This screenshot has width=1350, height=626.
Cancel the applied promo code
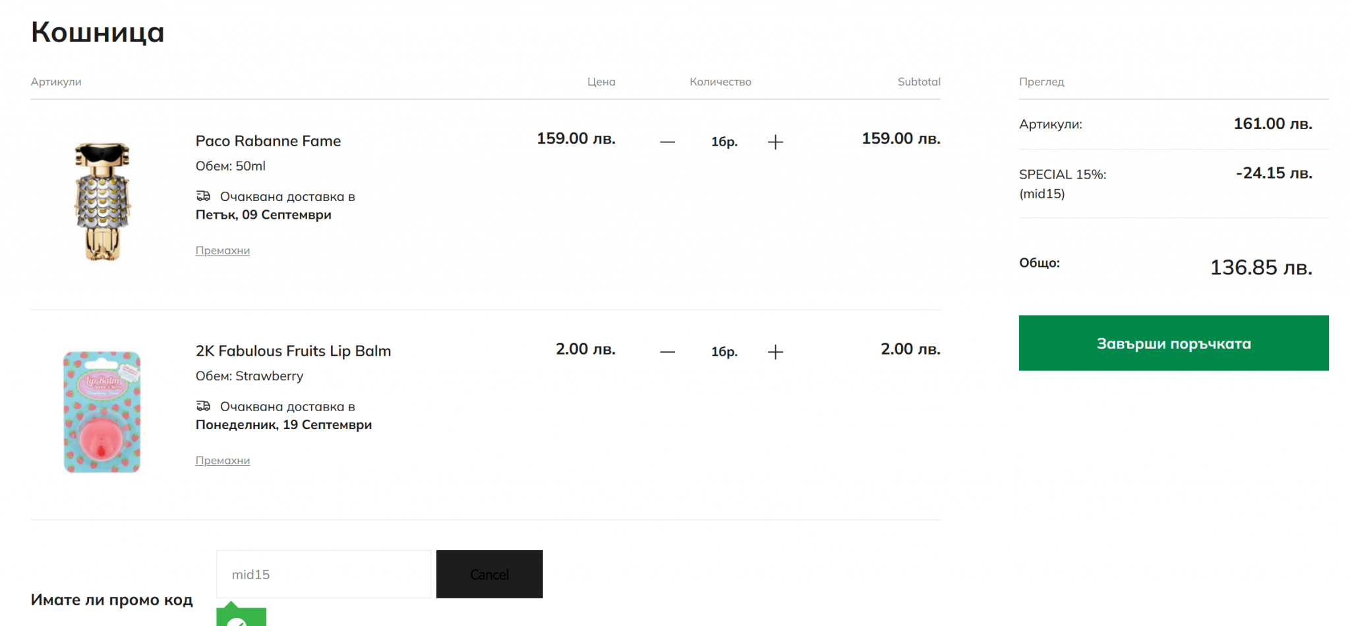(489, 575)
